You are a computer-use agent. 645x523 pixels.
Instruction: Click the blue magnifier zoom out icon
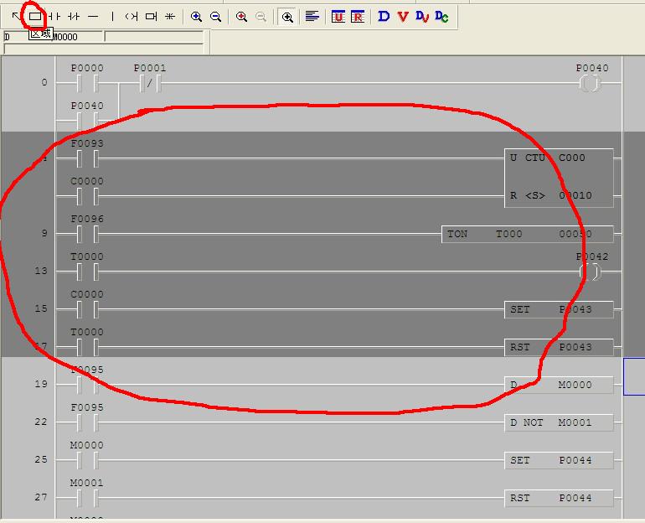[x=215, y=16]
